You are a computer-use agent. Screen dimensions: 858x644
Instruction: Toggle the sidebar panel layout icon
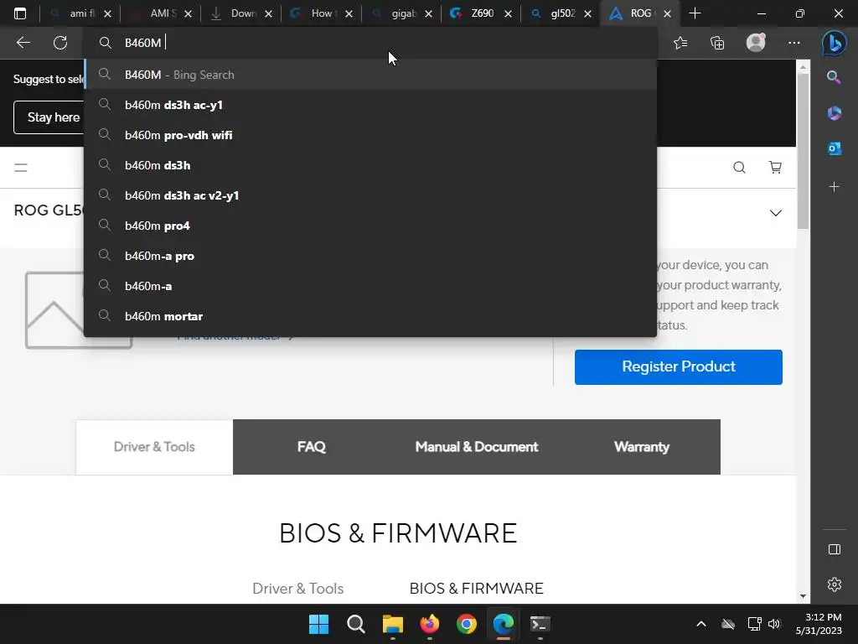(x=834, y=549)
